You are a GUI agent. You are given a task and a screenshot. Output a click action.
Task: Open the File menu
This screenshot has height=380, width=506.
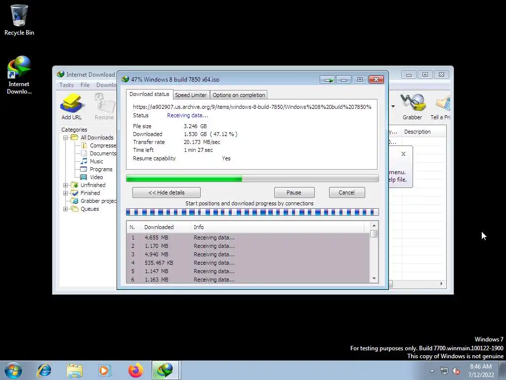85,85
